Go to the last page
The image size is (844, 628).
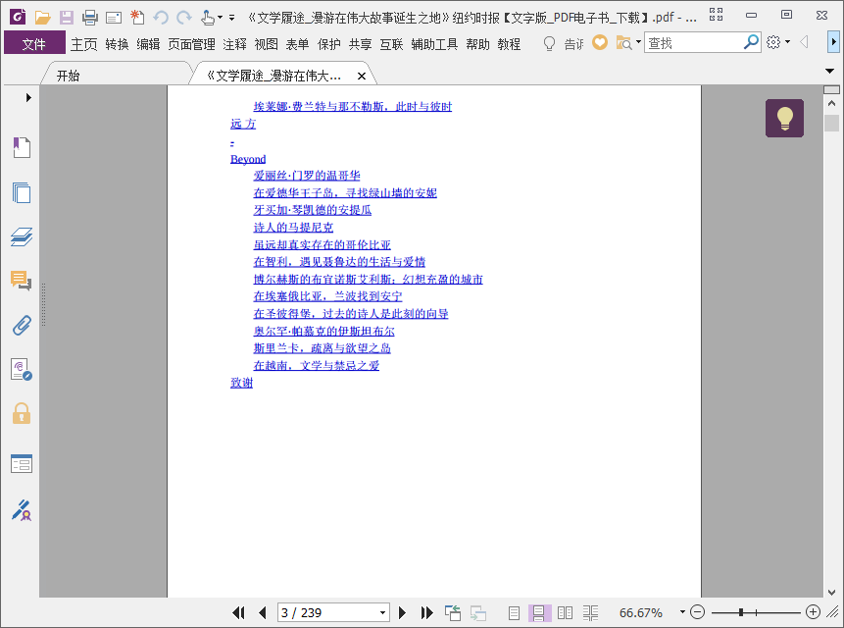point(426,612)
